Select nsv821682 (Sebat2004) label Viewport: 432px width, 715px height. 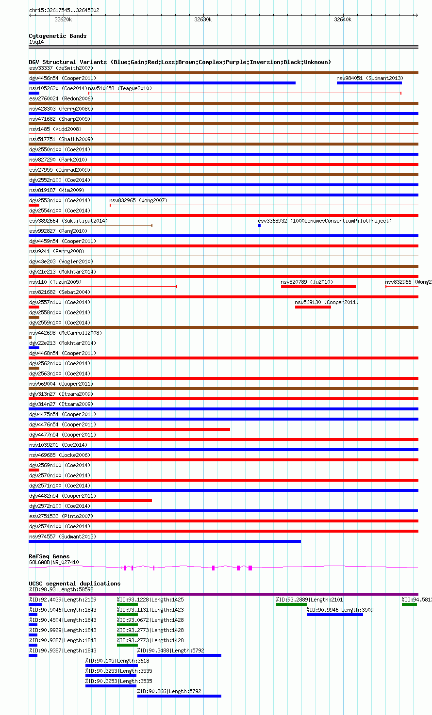click(60, 292)
